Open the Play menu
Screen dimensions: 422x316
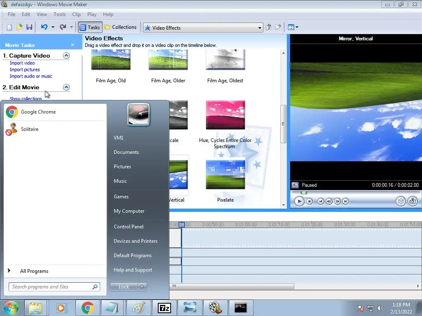tap(92, 14)
